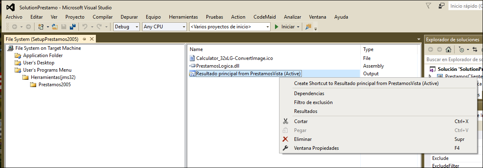Click pending changes filter clock icon
This screenshot has height=168, width=483.
(461, 49)
